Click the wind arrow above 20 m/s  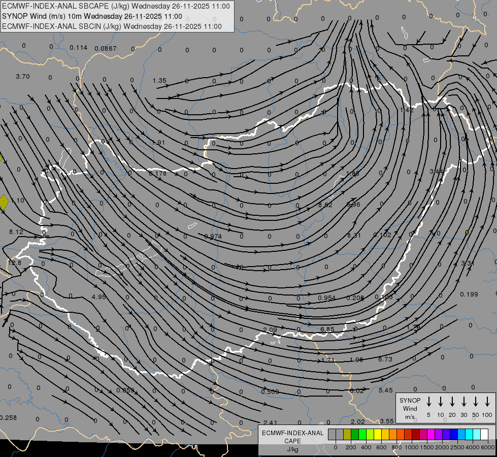[452, 401]
